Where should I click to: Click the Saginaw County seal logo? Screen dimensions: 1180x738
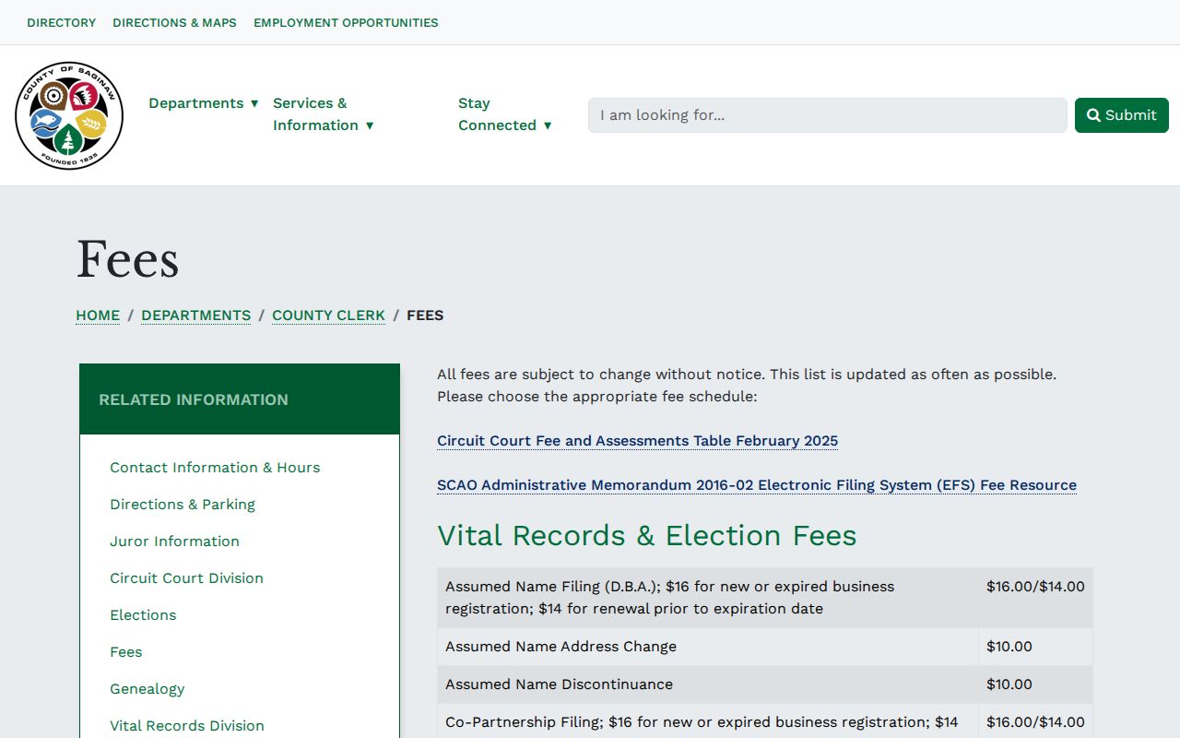point(69,115)
